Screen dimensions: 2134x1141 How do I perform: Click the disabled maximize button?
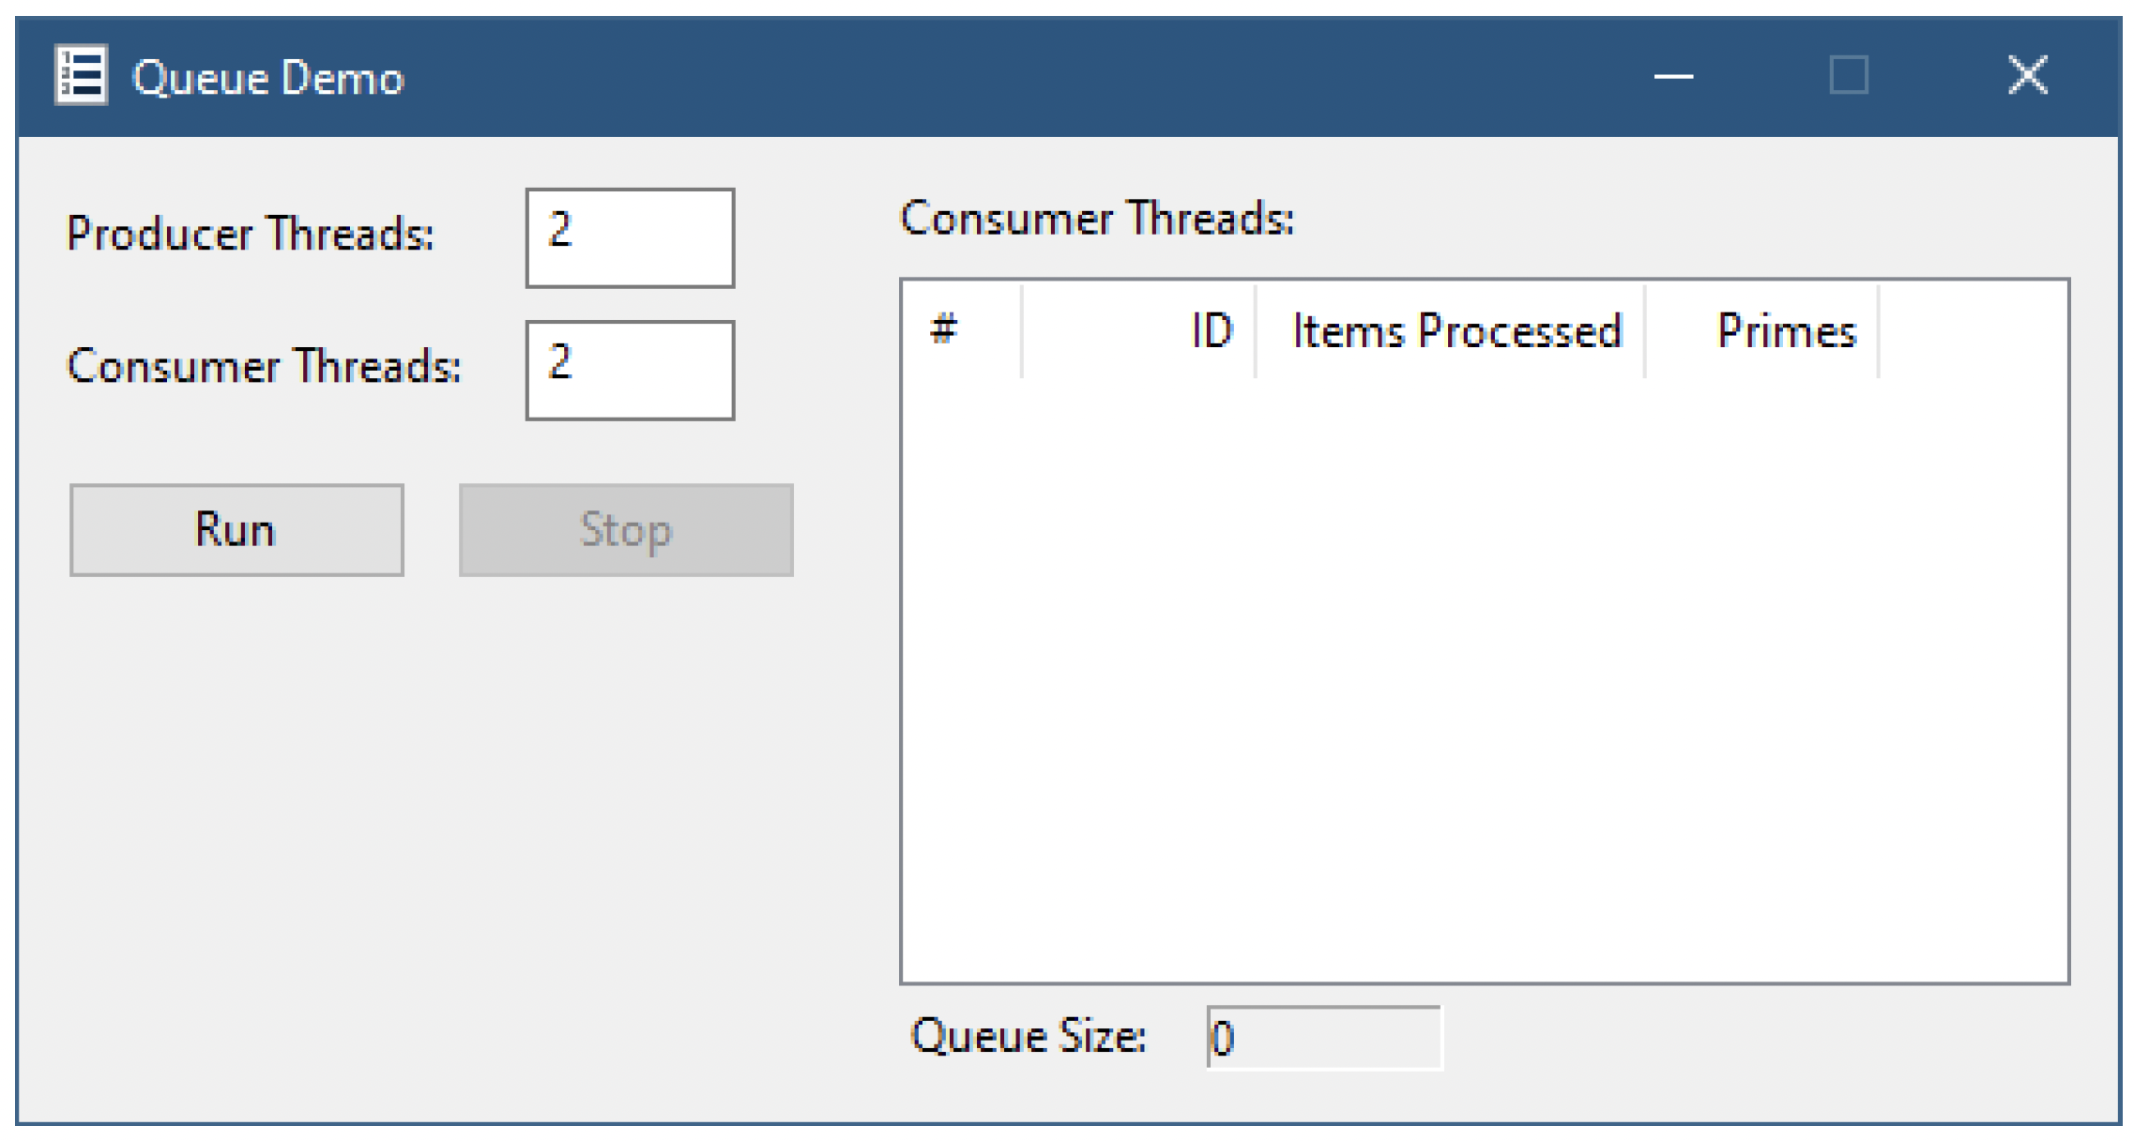coord(1849,75)
